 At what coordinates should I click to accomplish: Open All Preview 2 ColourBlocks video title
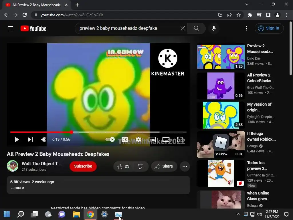point(260,78)
